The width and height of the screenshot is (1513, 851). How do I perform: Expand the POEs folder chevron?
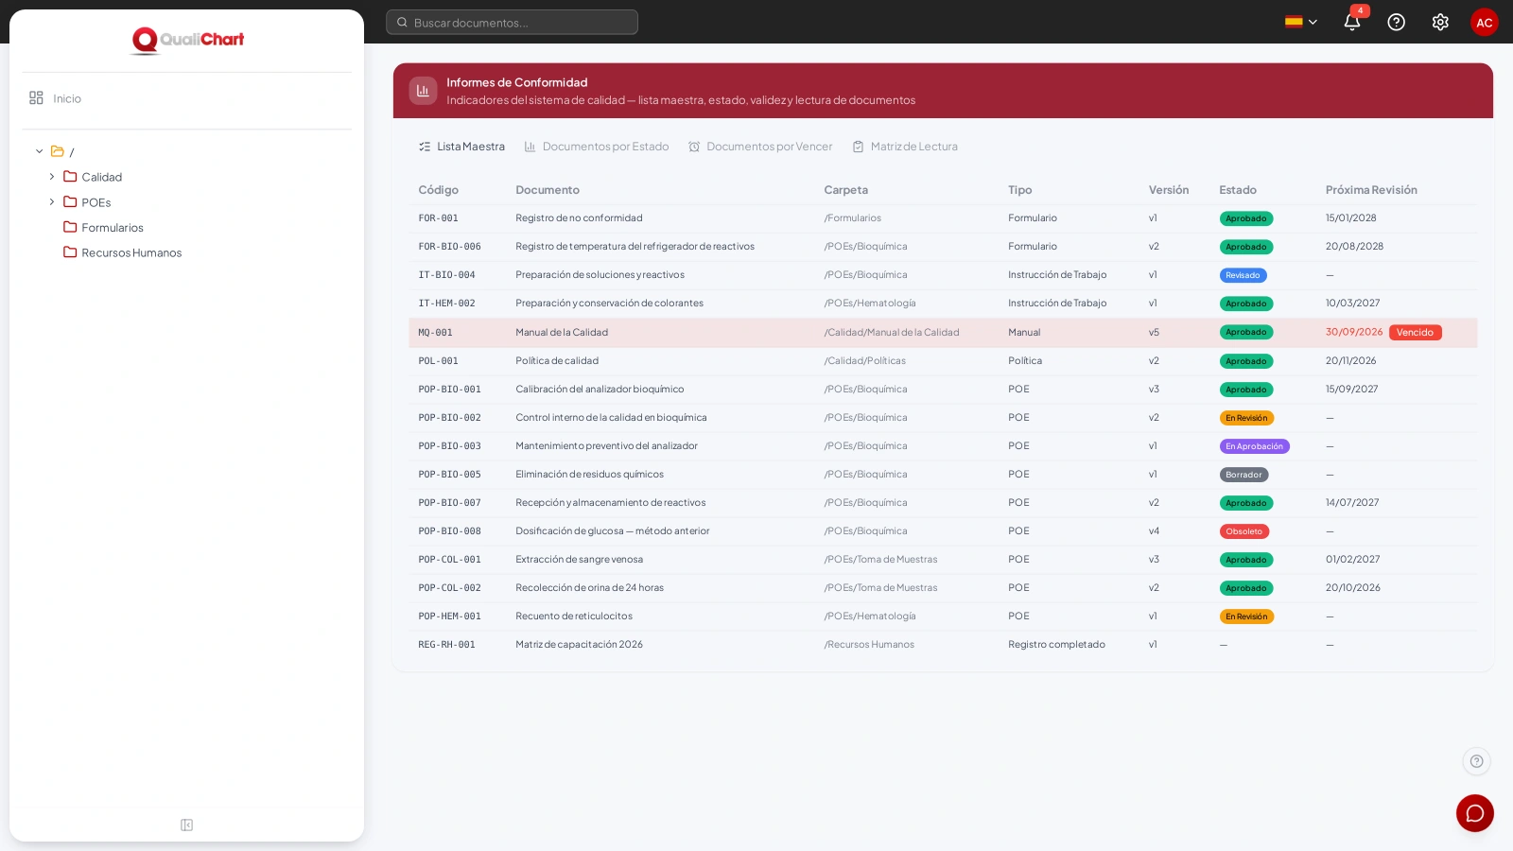pyautogui.click(x=52, y=202)
